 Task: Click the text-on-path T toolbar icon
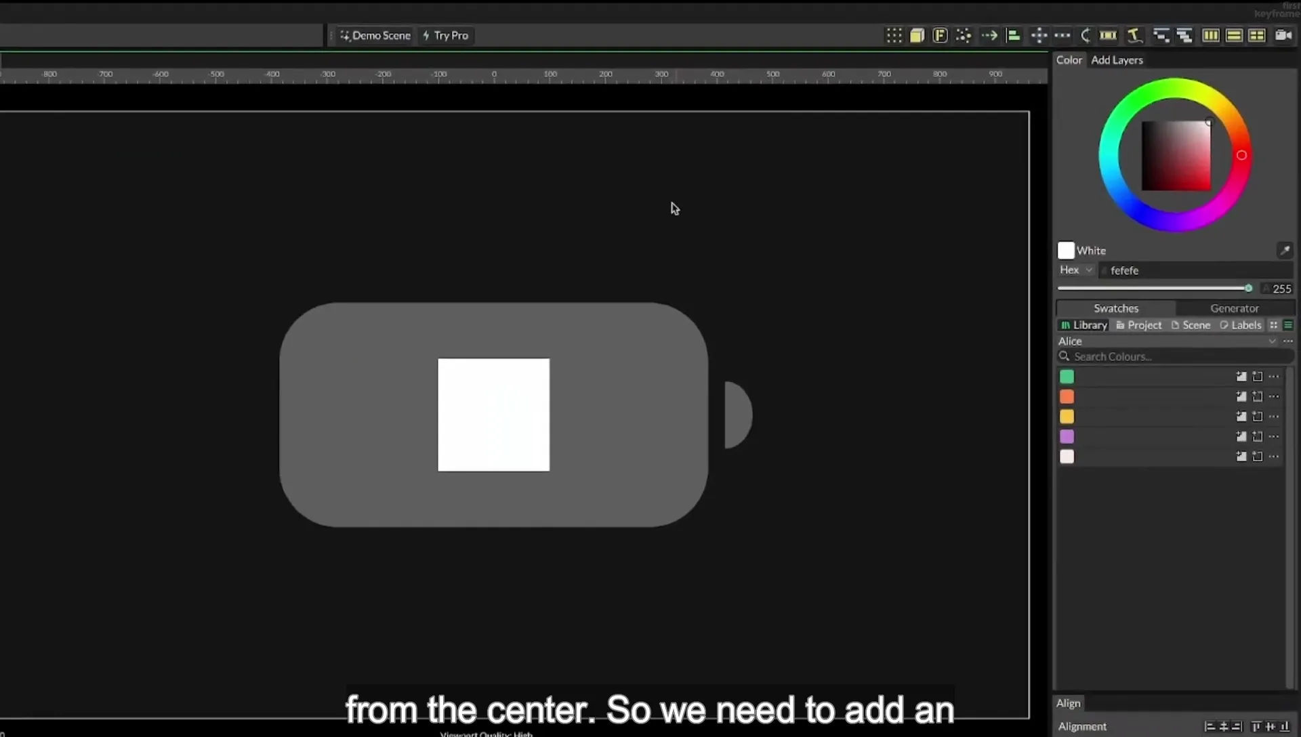click(1134, 36)
